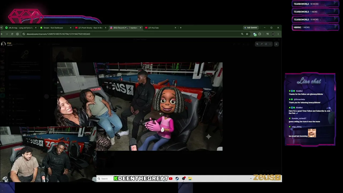
Task: Open a new browser tab
Action: click(181, 28)
